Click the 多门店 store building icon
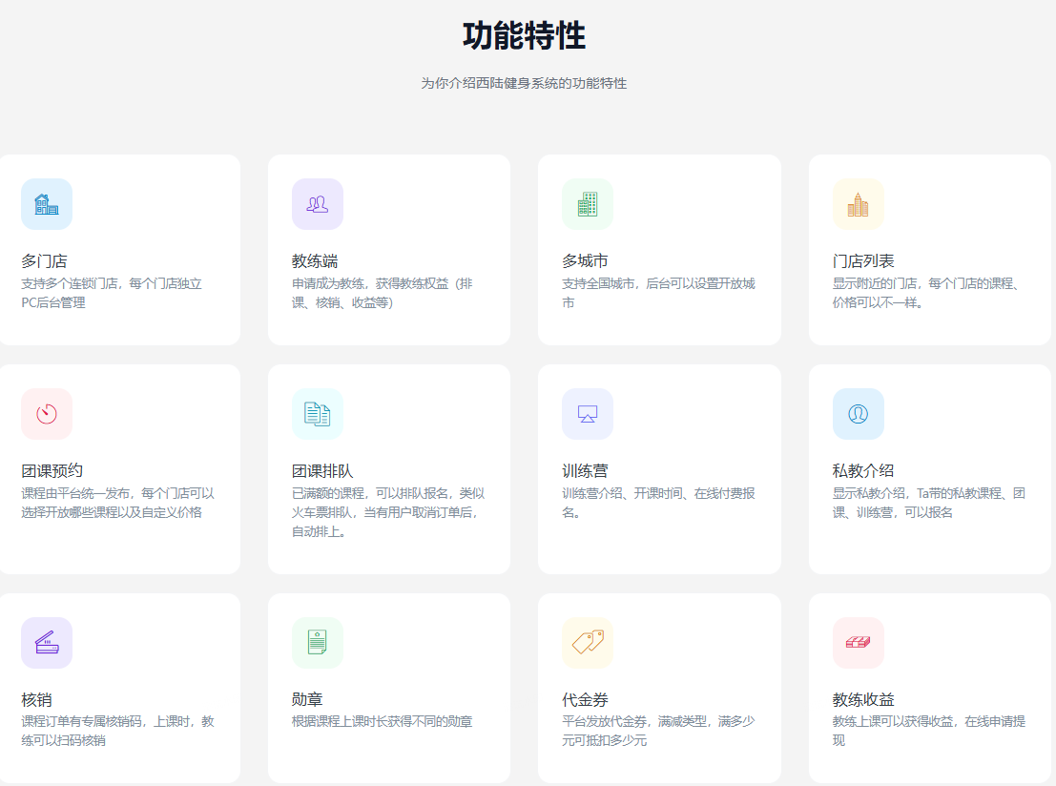 47,204
